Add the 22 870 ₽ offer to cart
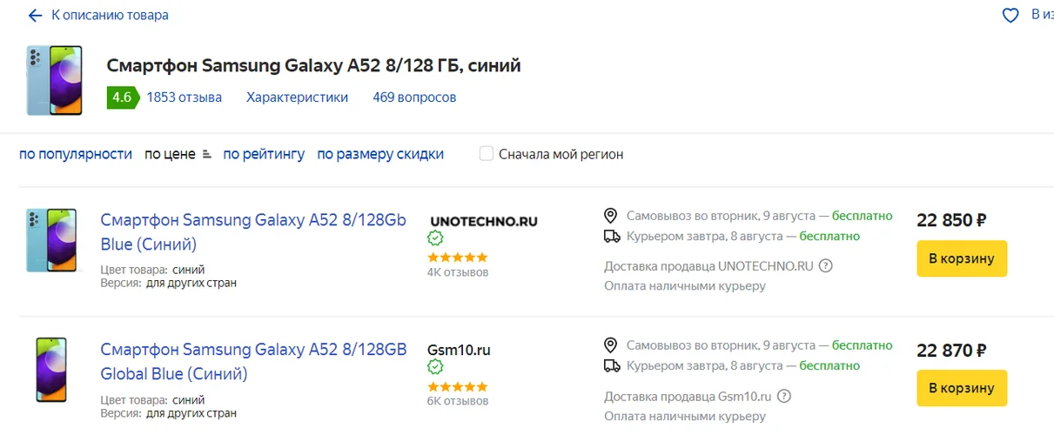 (x=962, y=388)
